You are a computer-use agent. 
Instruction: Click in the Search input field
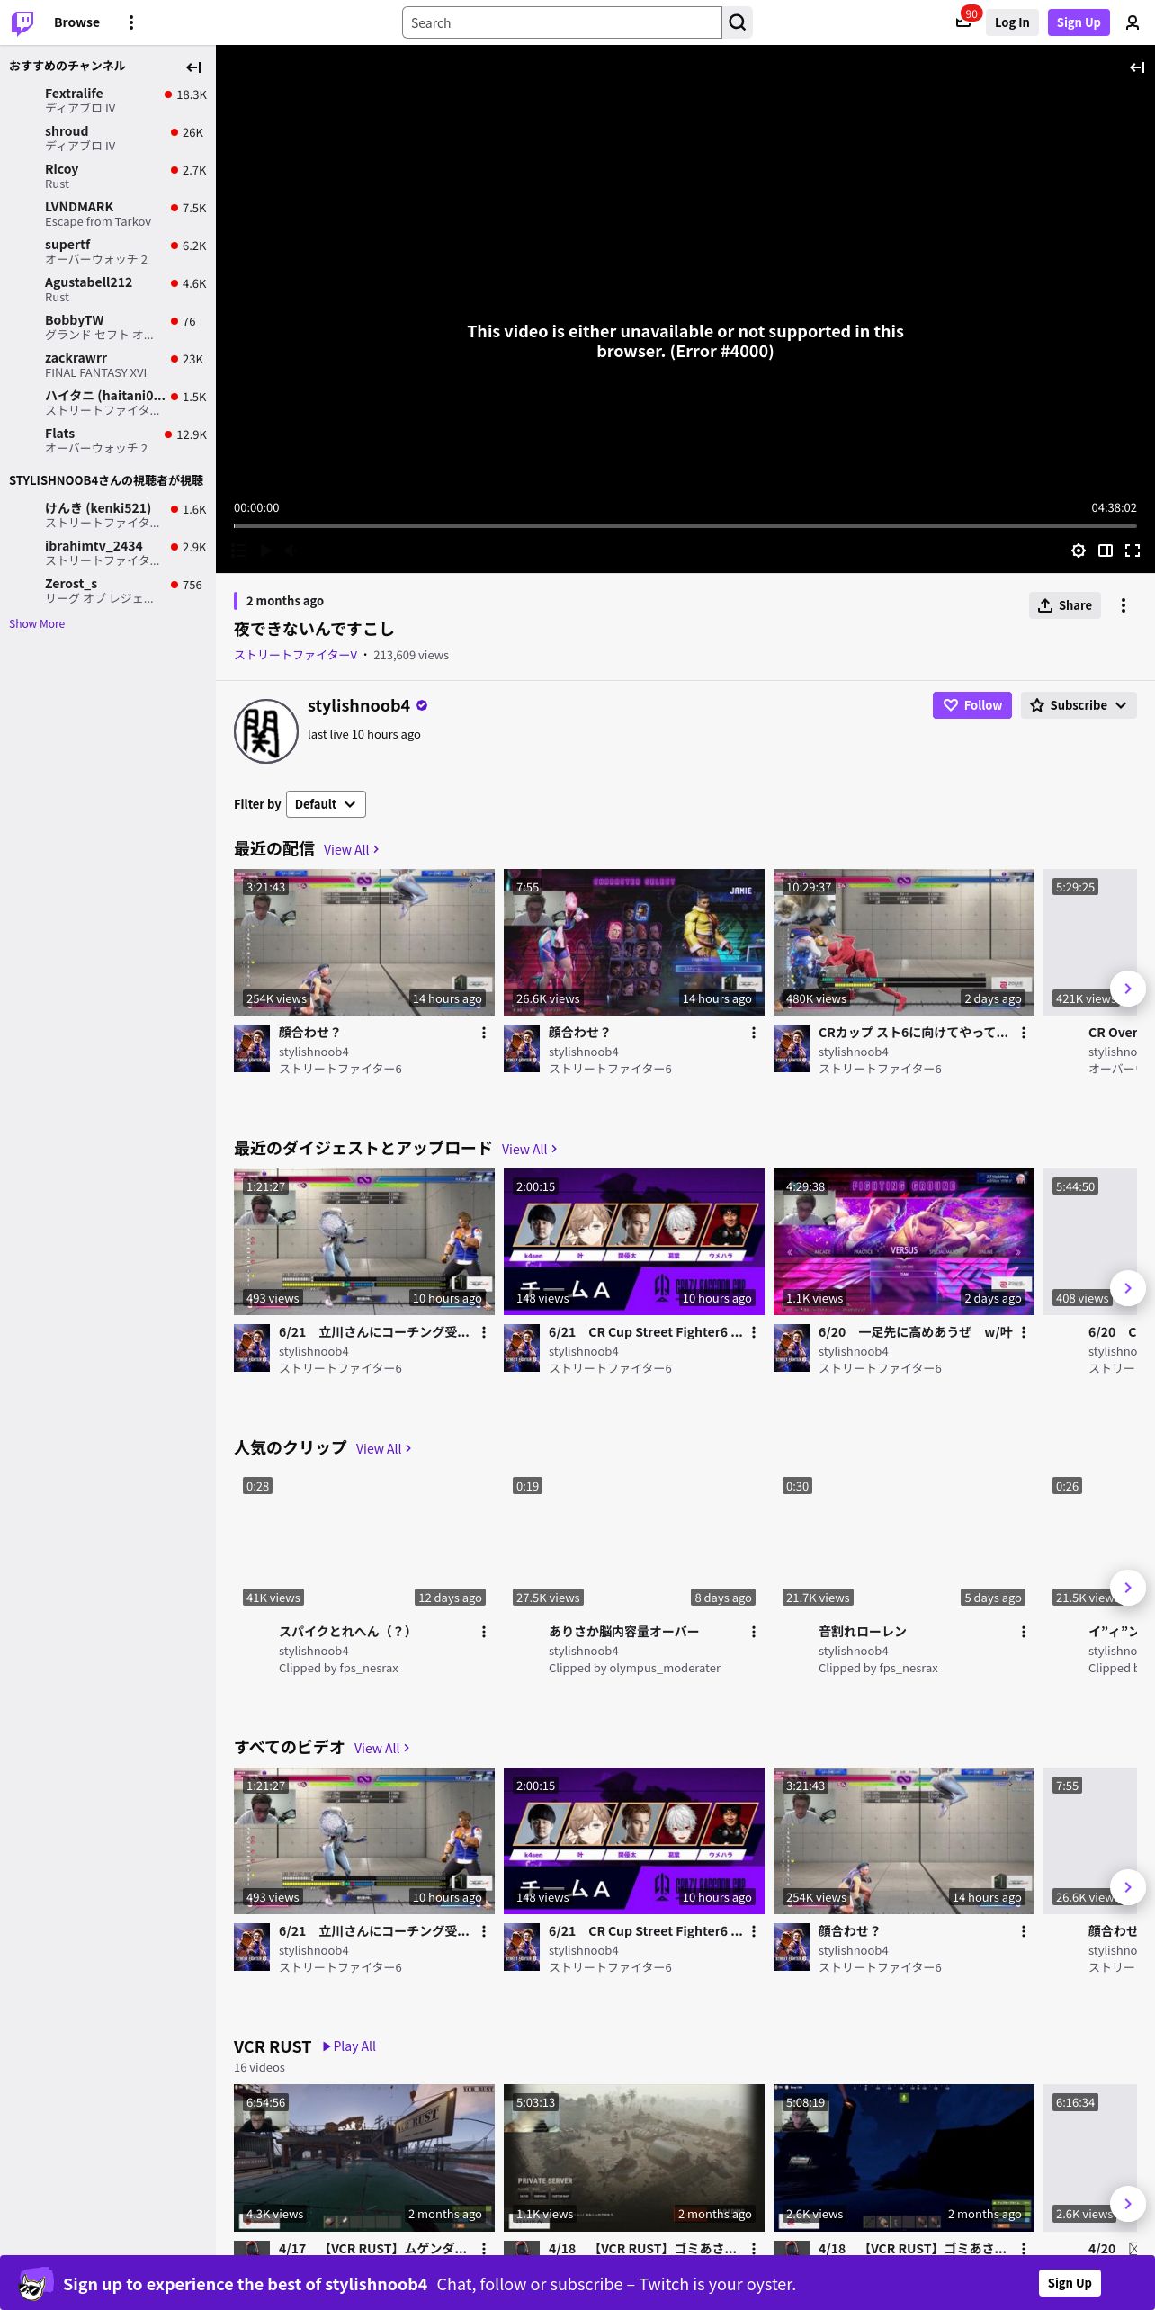pyautogui.click(x=562, y=22)
